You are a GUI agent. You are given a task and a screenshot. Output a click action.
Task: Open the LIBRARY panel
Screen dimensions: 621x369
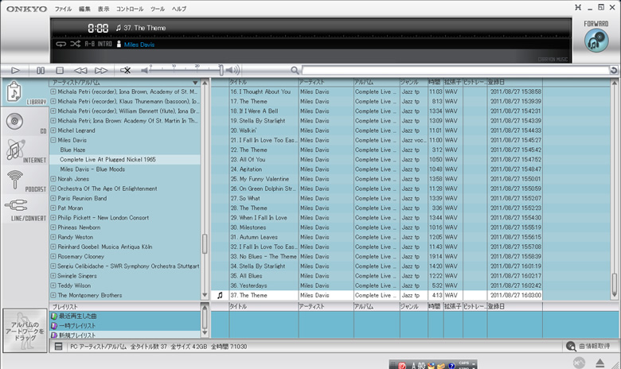click(25, 92)
